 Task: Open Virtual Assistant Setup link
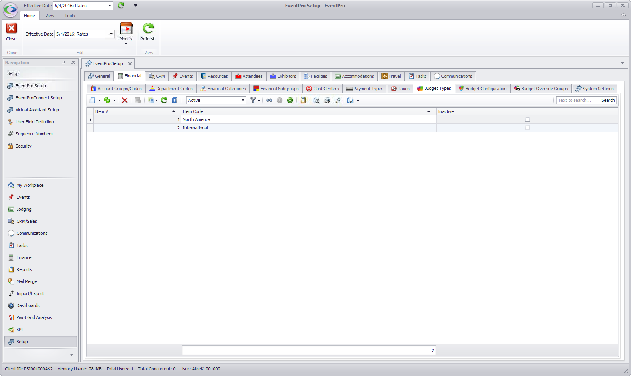click(37, 110)
